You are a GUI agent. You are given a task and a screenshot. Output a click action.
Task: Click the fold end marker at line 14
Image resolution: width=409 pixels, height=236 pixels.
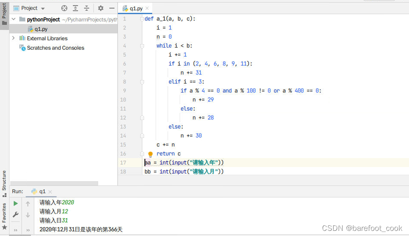click(142, 136)
